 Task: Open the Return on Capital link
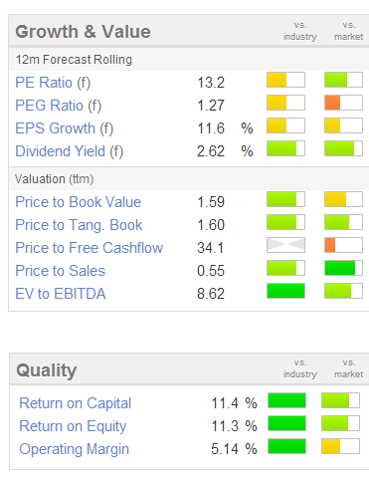76,403
